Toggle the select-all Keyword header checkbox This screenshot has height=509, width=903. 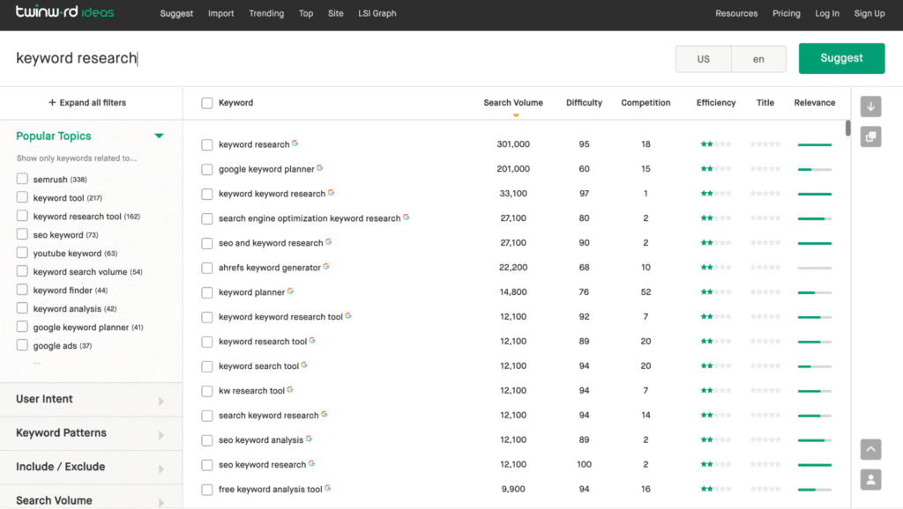(207, 103)
